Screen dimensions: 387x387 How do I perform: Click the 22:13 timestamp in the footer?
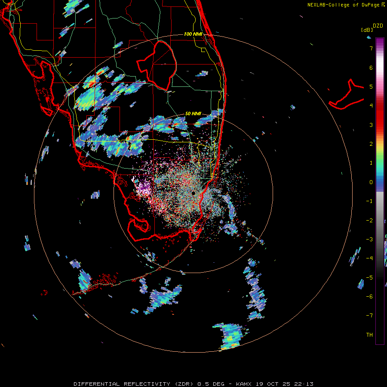304,384
